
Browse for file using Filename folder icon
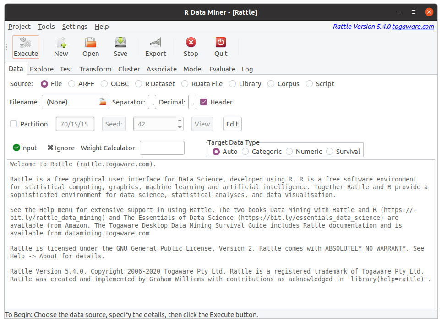(103, 102)
